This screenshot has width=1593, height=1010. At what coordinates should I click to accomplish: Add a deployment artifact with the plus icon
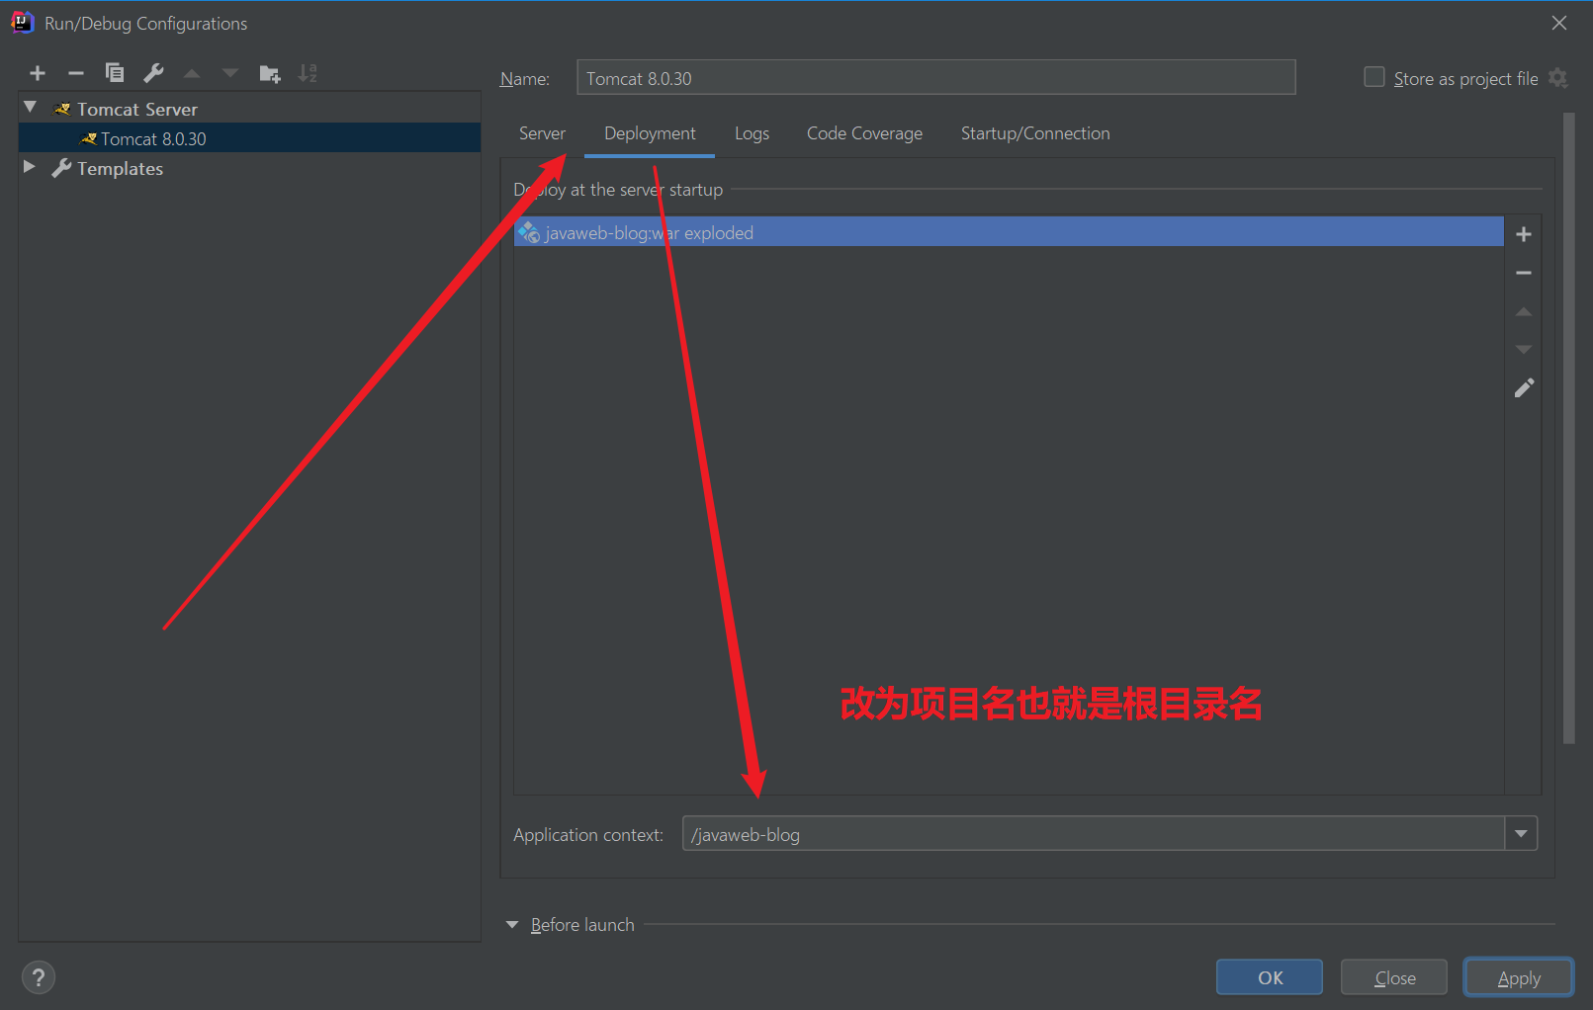tap(1524, 234)
